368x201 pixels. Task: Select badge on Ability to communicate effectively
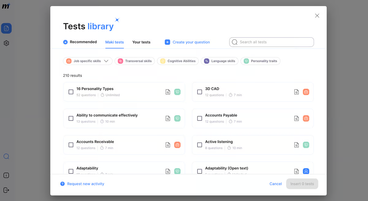click(177, 118)
